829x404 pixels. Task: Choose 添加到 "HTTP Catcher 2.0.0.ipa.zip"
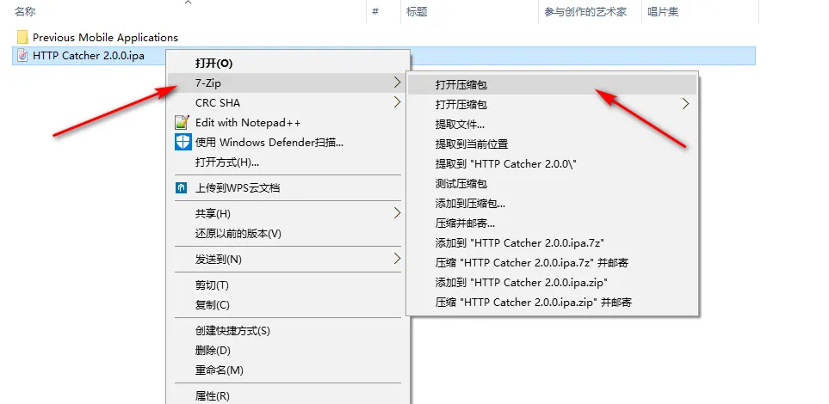pyautogui.click(x=553, y=283)
